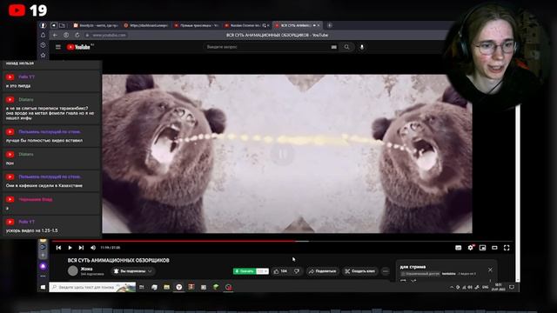
Task: Toggle subtitles in the player
Action: [x=459, y=248]
